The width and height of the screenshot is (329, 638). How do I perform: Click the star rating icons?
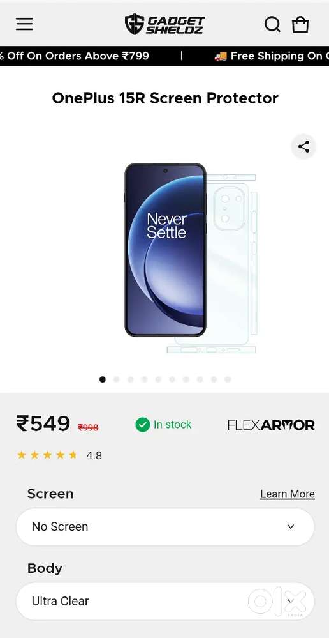[x=47, y=455]
